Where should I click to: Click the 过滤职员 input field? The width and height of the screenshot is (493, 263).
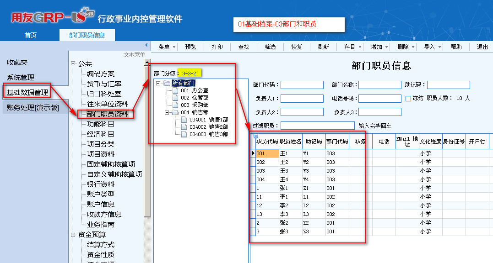pyautogui.click(x=317, y=126)
